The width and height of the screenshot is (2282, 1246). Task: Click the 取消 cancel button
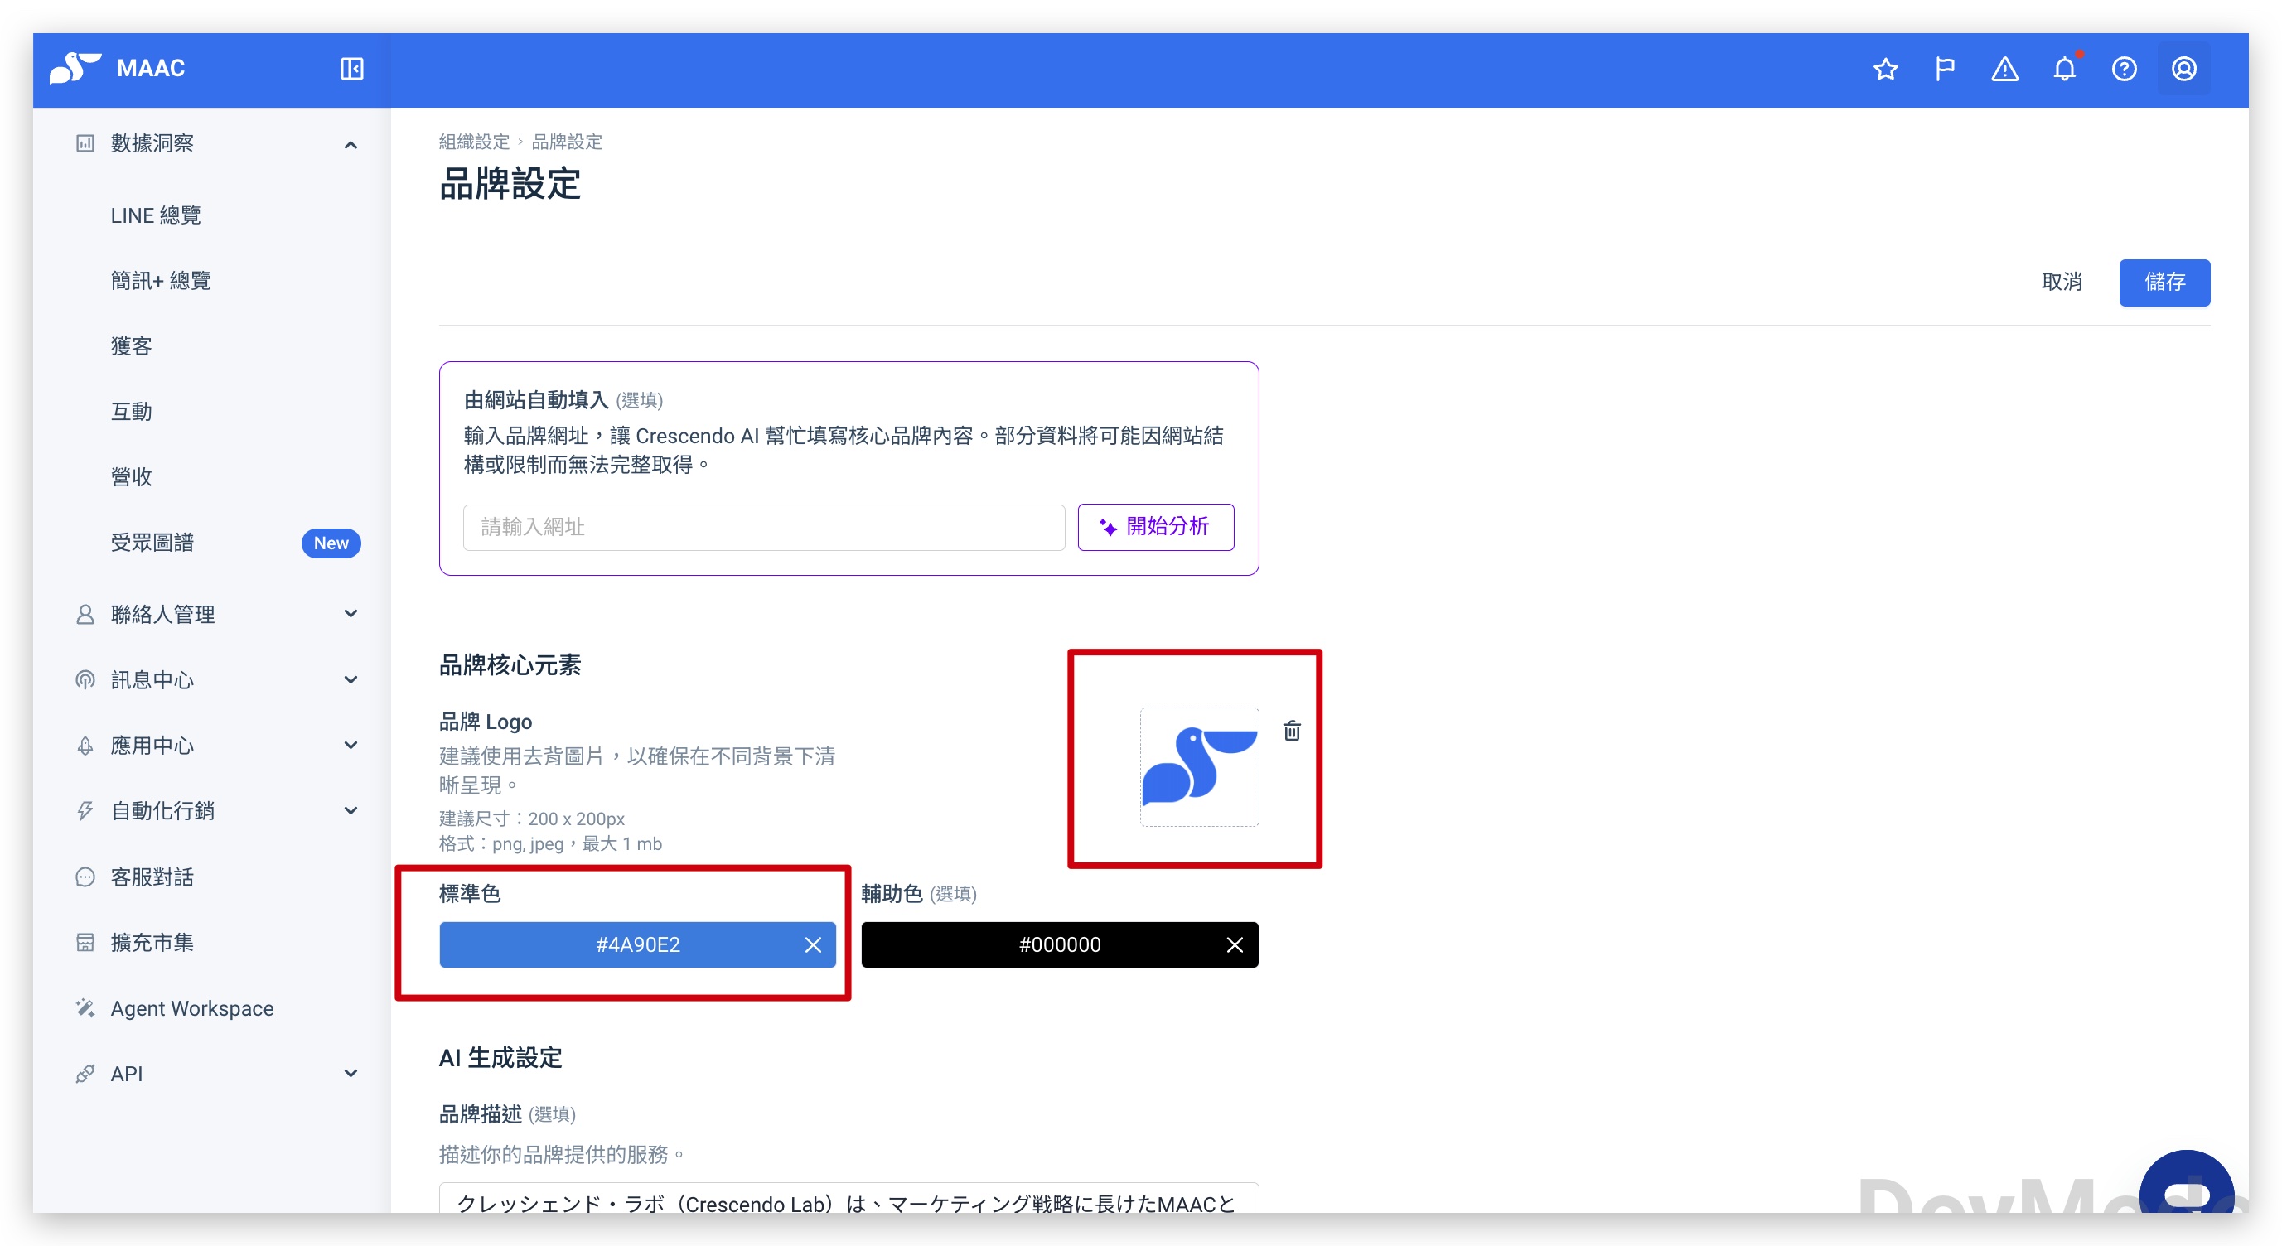pos(2062,283)
